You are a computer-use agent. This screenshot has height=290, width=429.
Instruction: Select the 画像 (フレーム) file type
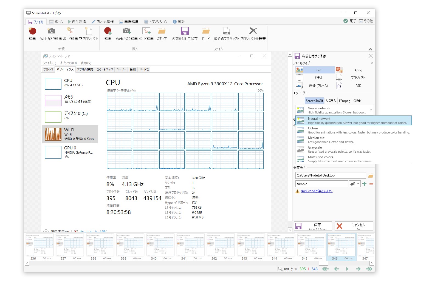pyautogui.click(x=315, y=86)
